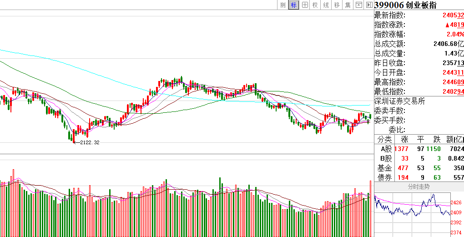The width and height of the screenshot is (464, 237).
Task: Click the 测 toolbar button
Action: click(x=282, y=5)
